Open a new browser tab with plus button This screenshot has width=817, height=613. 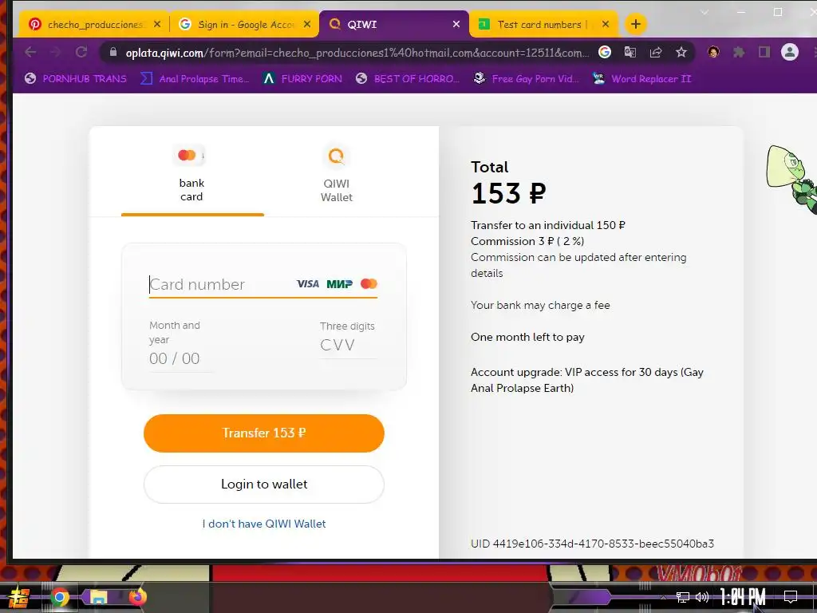(x=636, y=24)
